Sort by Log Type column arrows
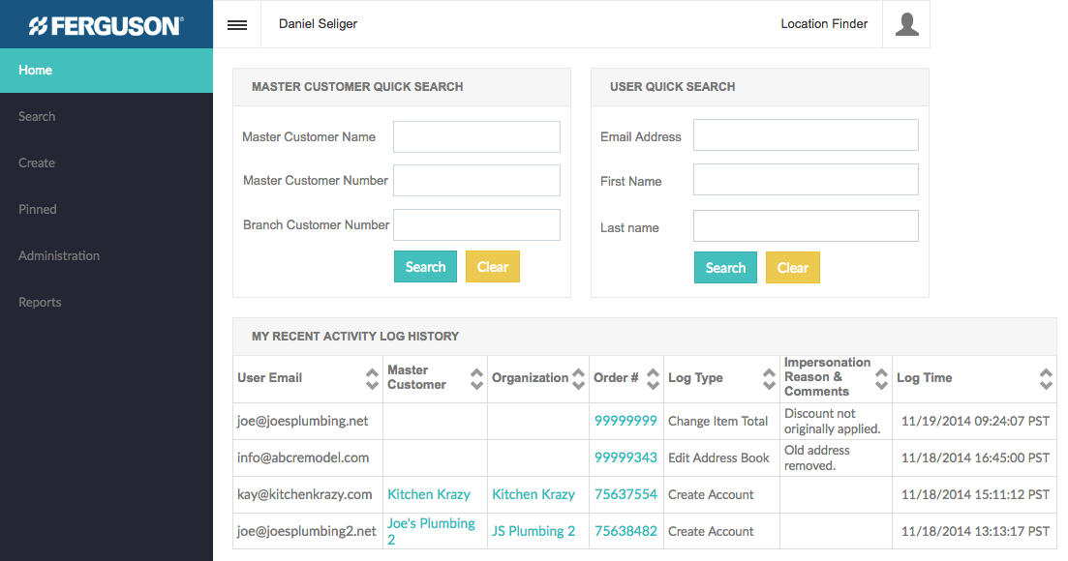1068x561 pixels. tap(769, 378)
